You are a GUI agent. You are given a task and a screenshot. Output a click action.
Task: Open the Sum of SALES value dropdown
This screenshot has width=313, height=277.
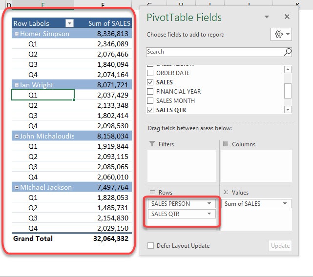[285, 203]
